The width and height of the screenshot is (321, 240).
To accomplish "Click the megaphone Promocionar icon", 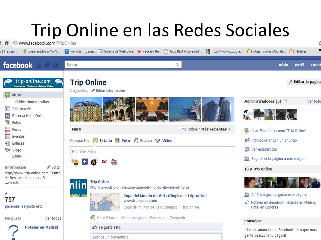I will (x=247, y=140).
